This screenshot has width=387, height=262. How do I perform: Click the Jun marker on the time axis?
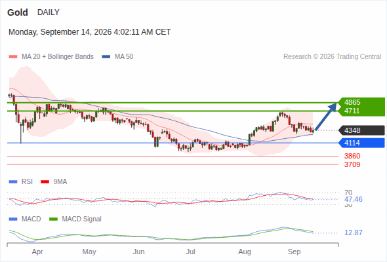138,252
